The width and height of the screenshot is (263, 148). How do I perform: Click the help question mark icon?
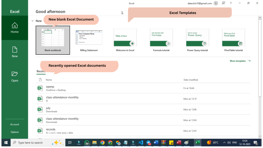(x=231, y=3)
